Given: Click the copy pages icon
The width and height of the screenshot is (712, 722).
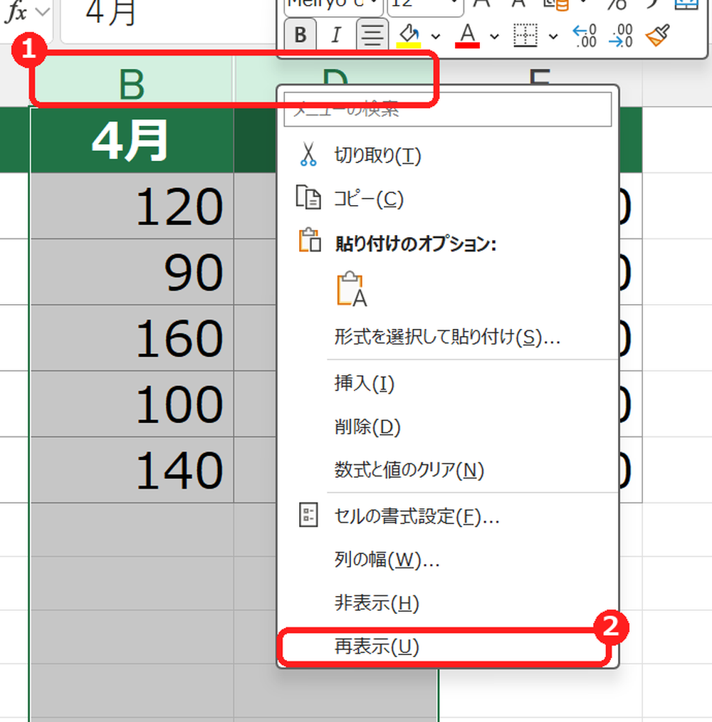Looking at the screenshot, I should point(308,197).
